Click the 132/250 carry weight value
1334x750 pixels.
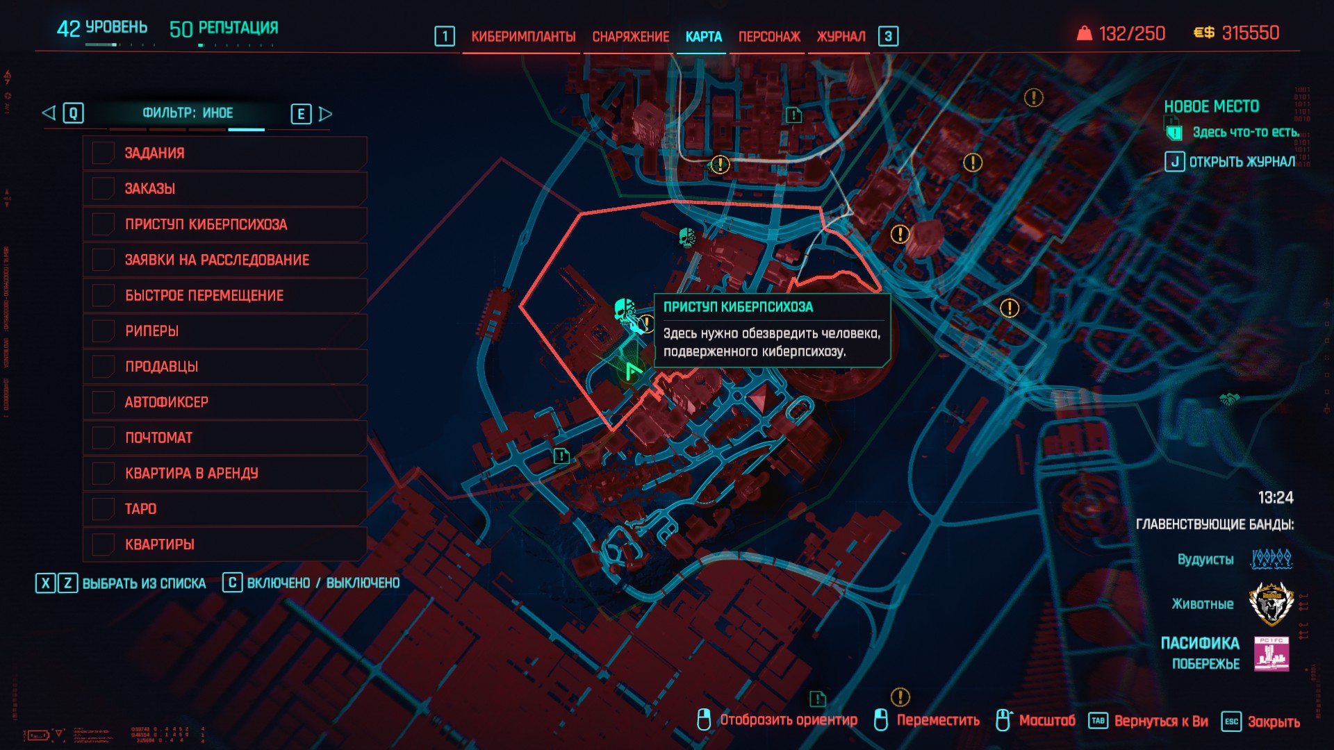pyautogui.click(x=1132, y=33)
